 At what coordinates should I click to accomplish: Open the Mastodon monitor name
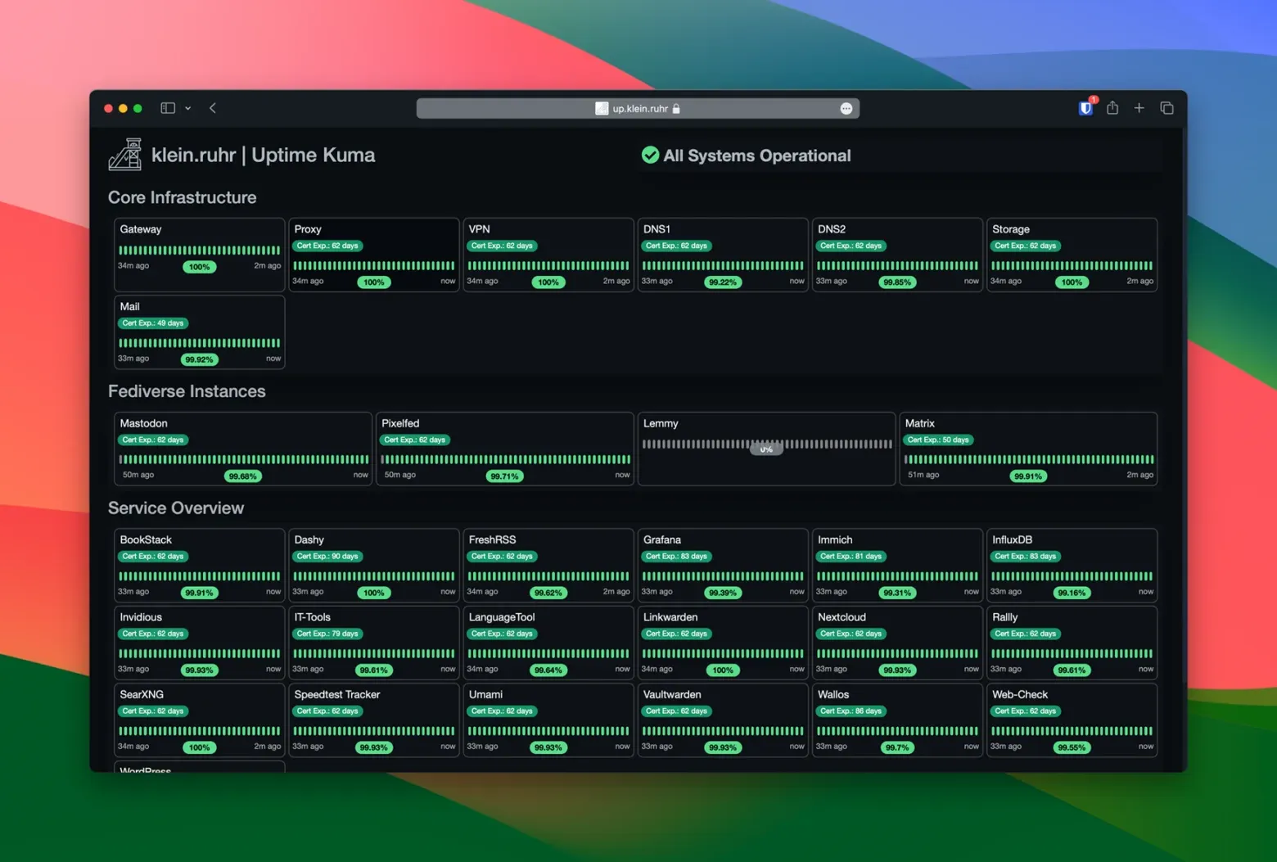tap(143, 423)
